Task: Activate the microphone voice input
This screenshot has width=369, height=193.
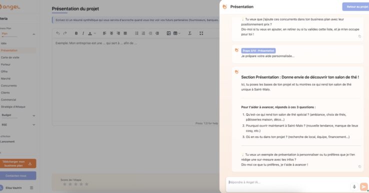Action: [354, 187]
